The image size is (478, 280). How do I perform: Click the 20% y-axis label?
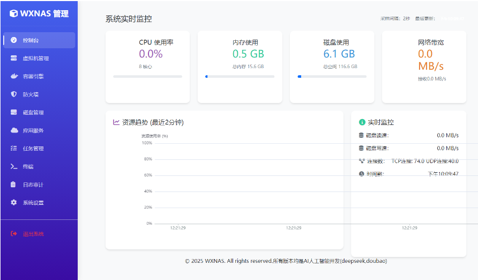coord(148,208)
